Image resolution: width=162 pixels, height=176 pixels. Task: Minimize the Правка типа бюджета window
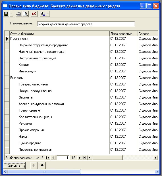pyautogui.click(x=143, y=6)
